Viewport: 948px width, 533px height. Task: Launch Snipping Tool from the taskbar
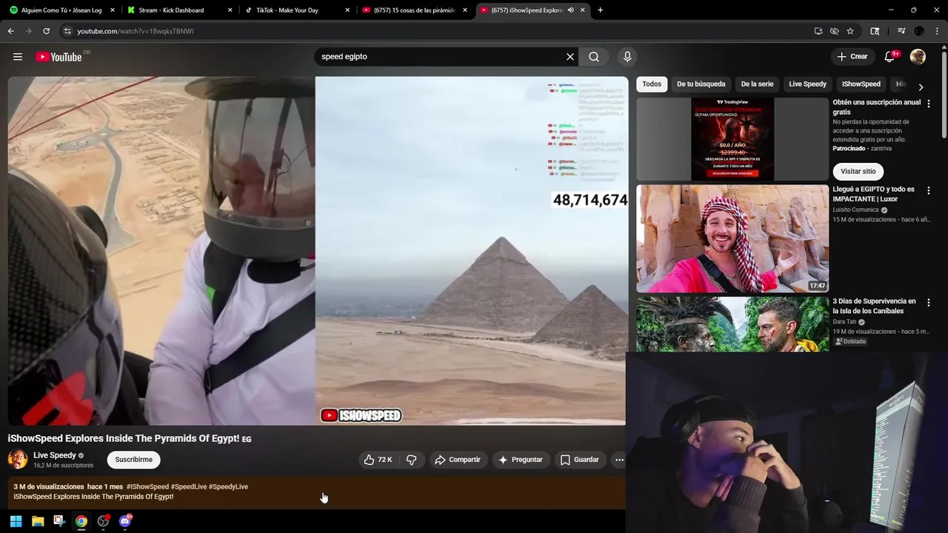point(59,521)
